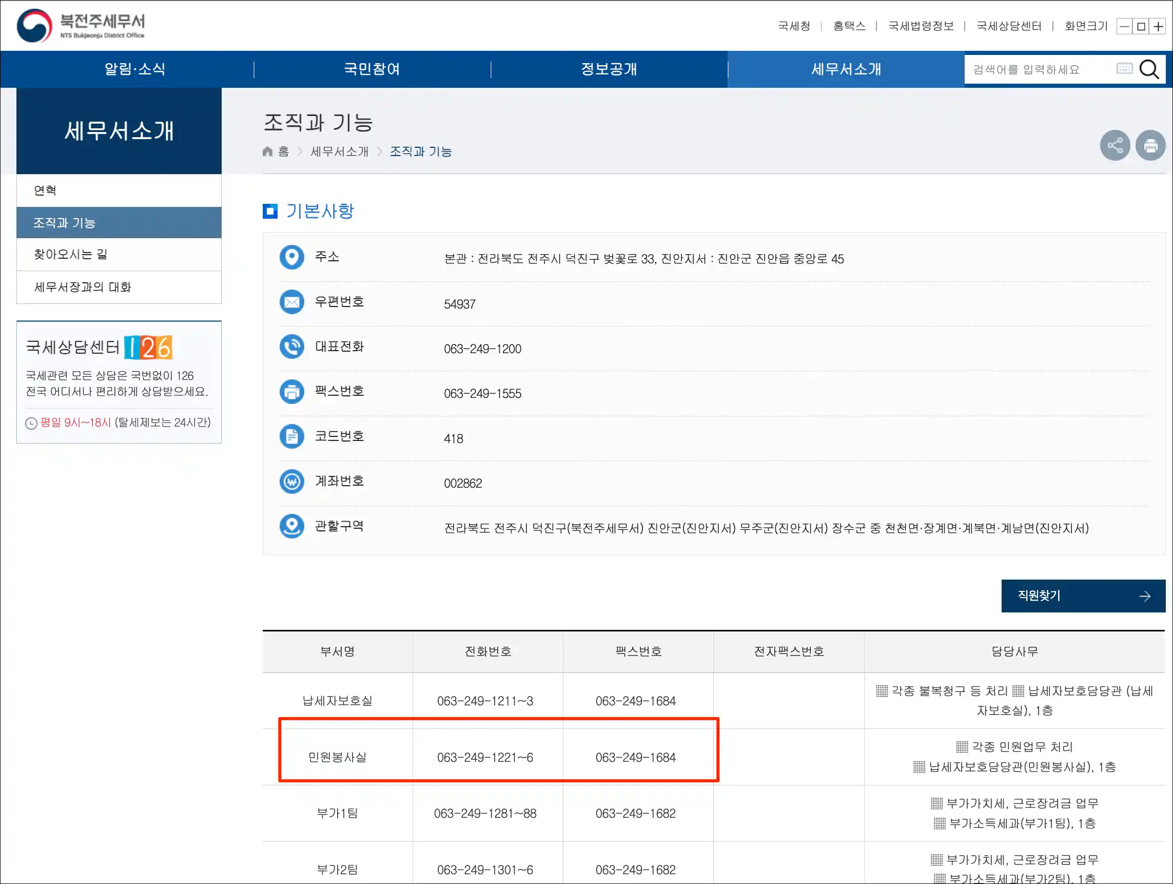
Task: Click the 화면크기 label
Action: pyautogui.click(x=1086, y=27)
